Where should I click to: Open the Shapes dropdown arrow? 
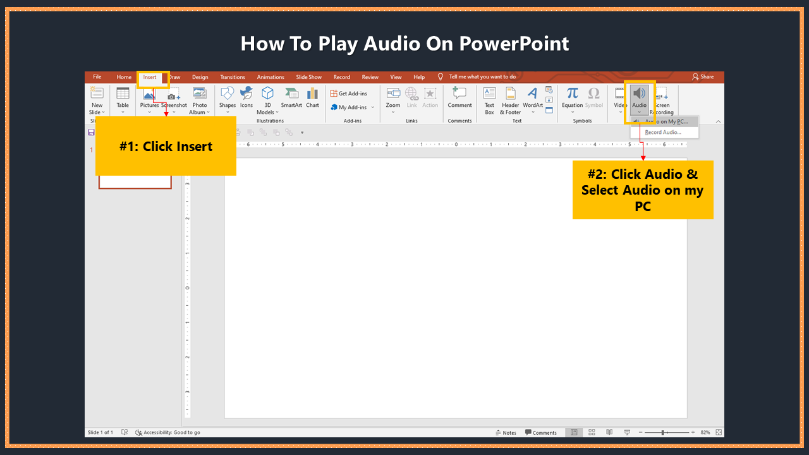pos(228,113)
